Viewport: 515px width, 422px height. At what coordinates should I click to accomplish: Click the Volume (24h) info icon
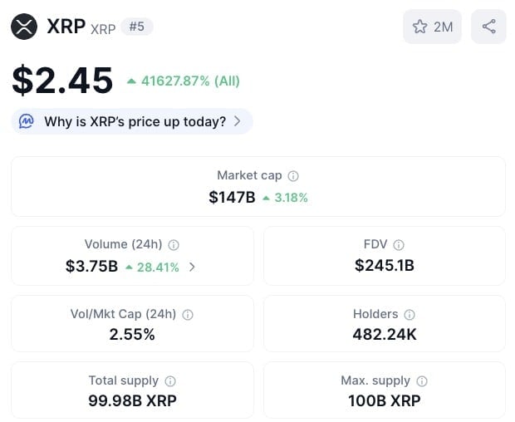[174, 245]
